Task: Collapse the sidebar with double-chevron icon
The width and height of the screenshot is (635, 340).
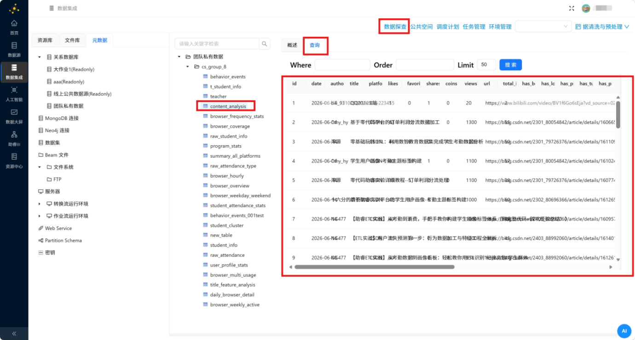Action: coord(14,334)
